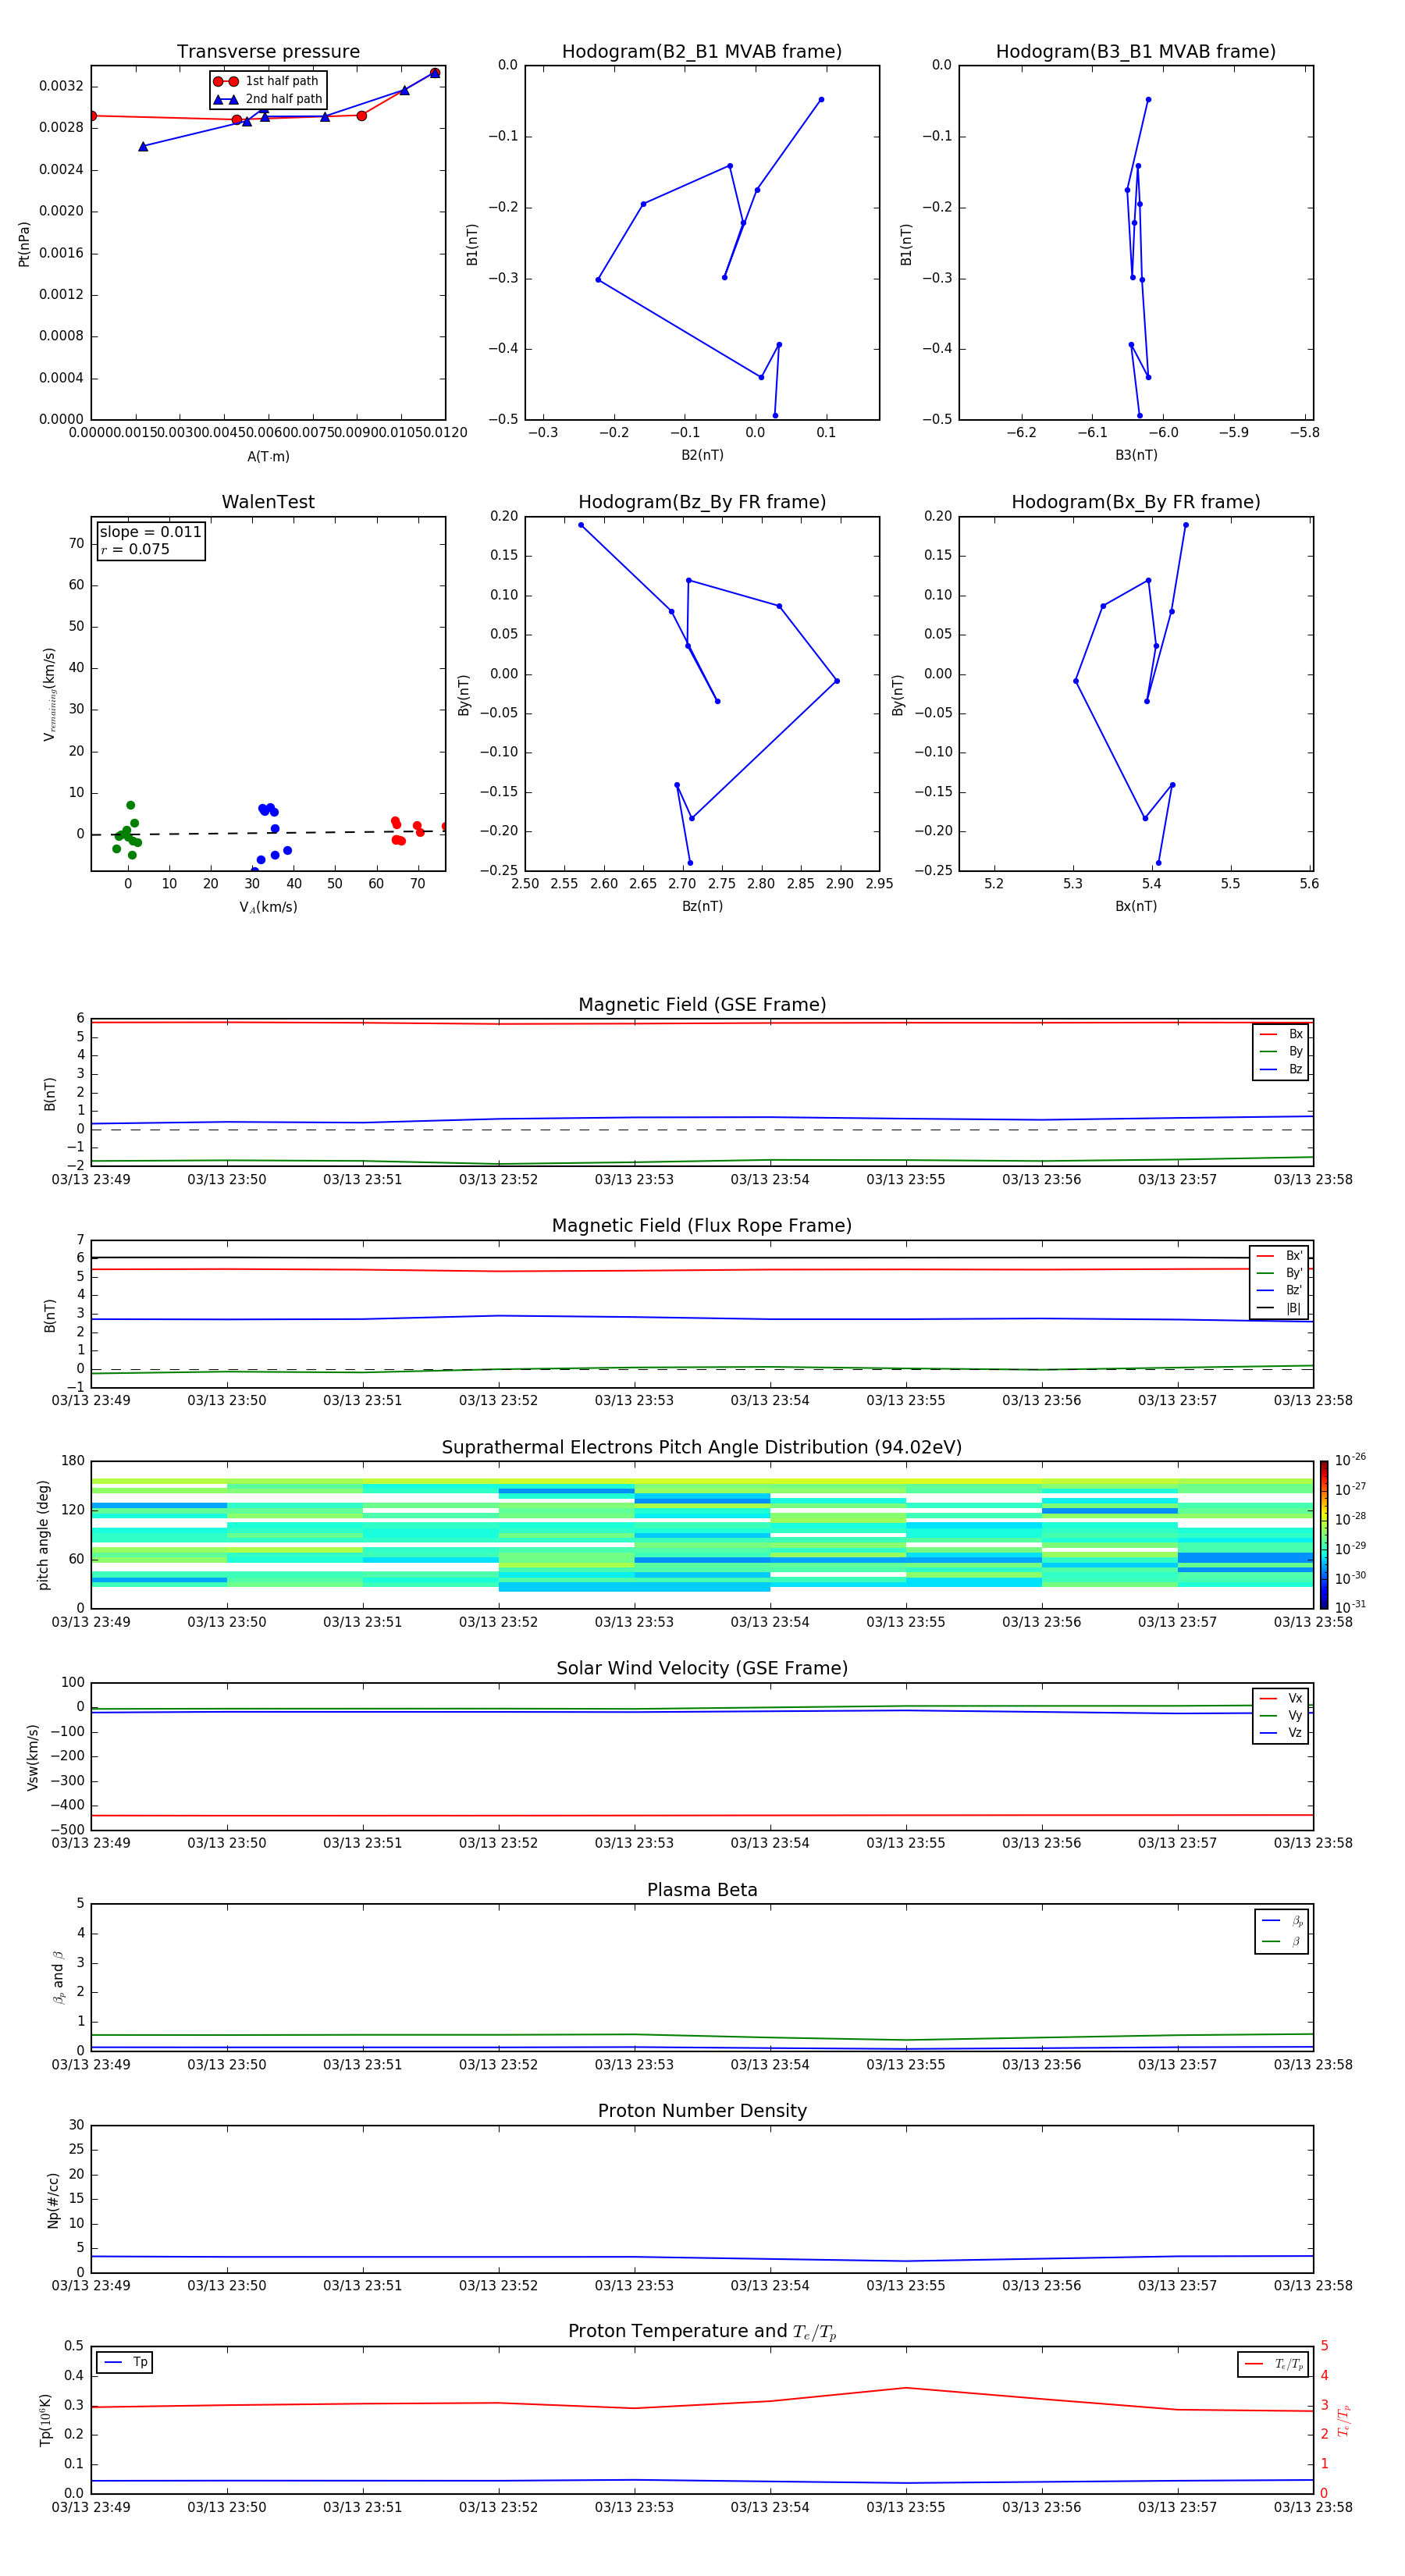The height and width of the screenshot is (2576, 1405).
Task: Click the 'Magnetic Field (Flux Rope Frame)' title
Action: [702, 1226]
